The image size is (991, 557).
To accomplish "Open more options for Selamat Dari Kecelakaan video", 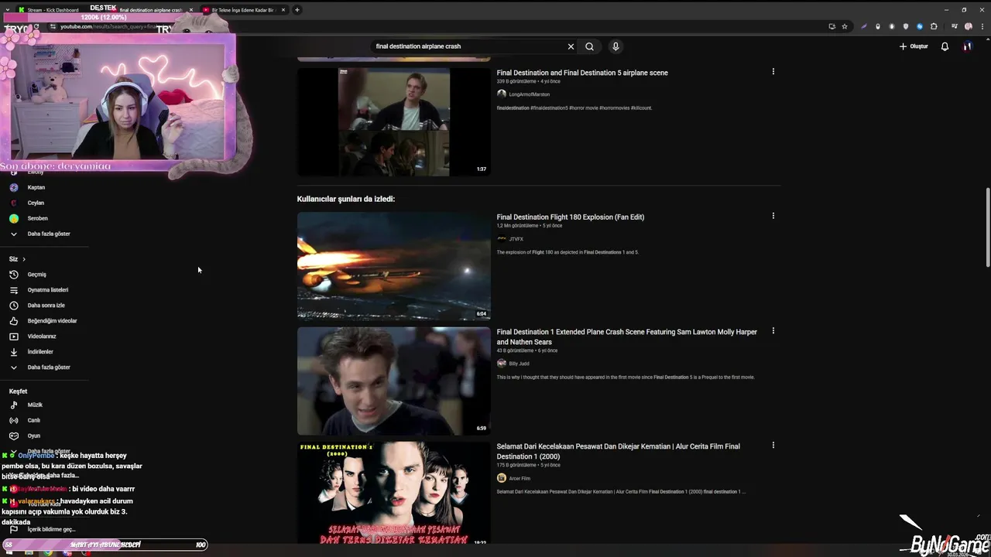I will [773, 446].
